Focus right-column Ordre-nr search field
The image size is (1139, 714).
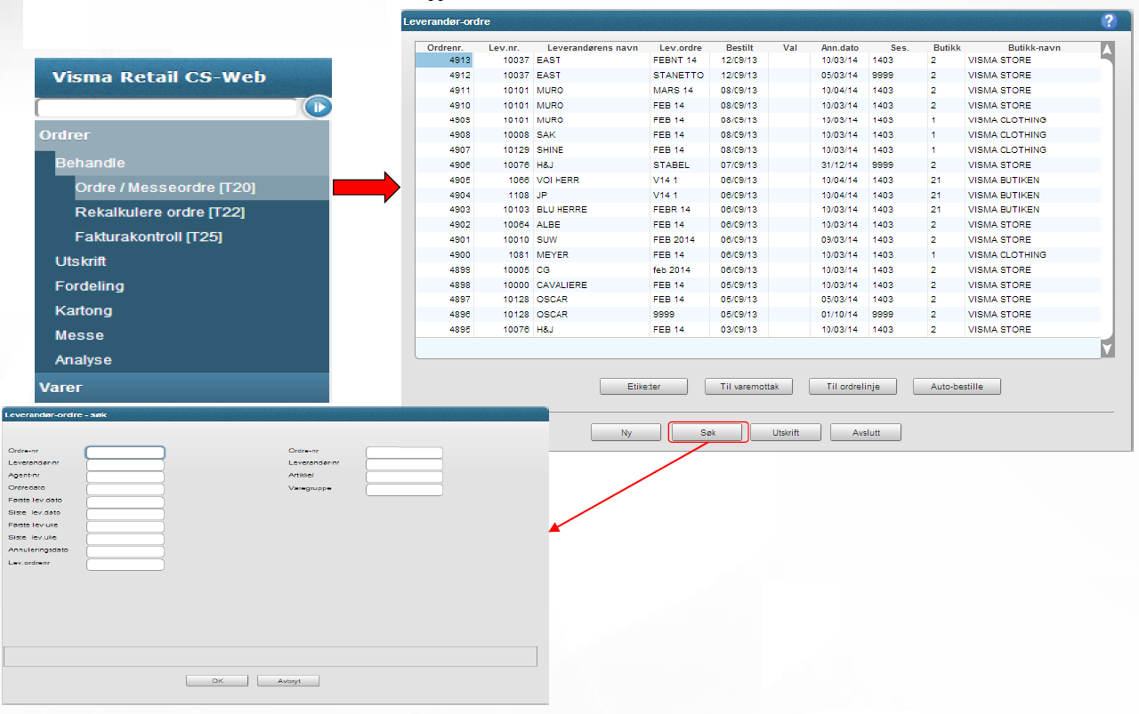(x=404, y=453)
